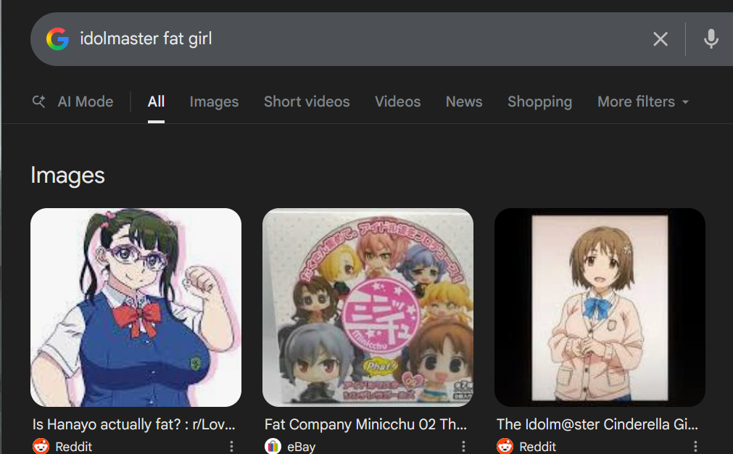Click Reddit favicon under Hanayo result
The image size is (733, 454).
[41, 446]
